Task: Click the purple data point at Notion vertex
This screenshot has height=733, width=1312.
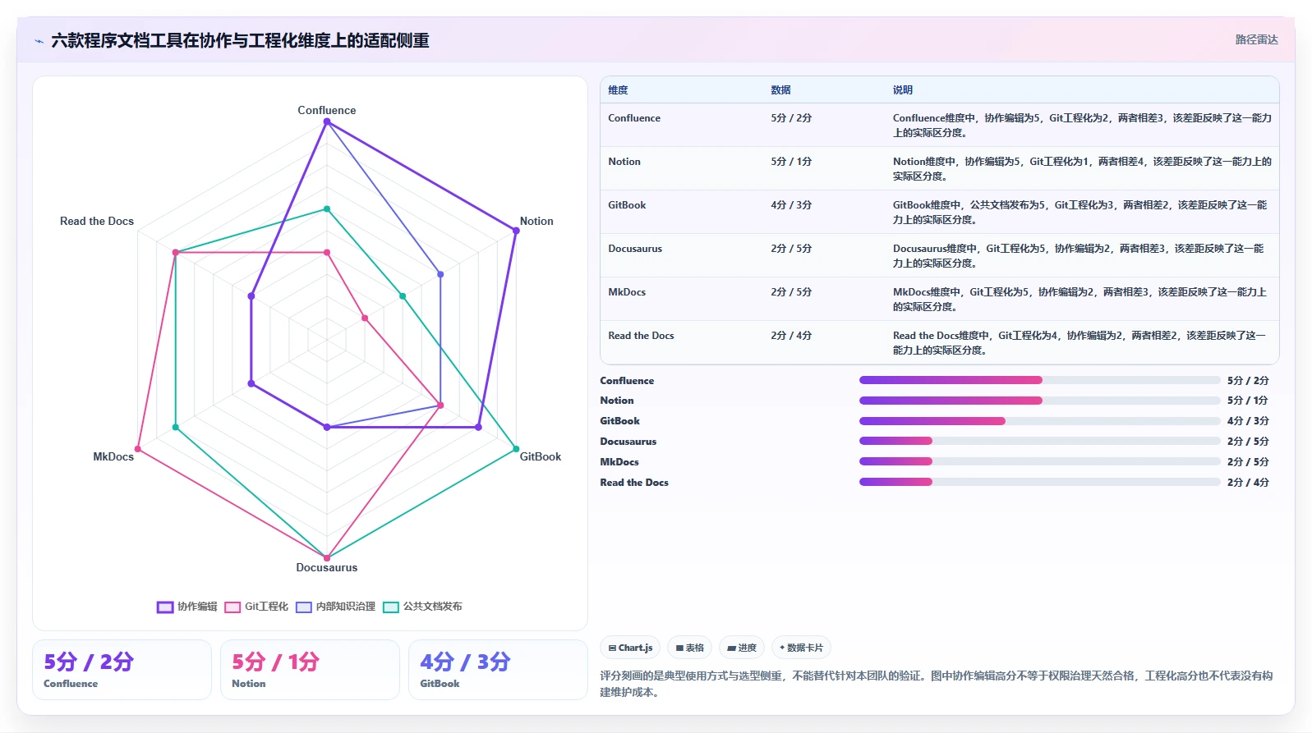Action: pos(516,231)
